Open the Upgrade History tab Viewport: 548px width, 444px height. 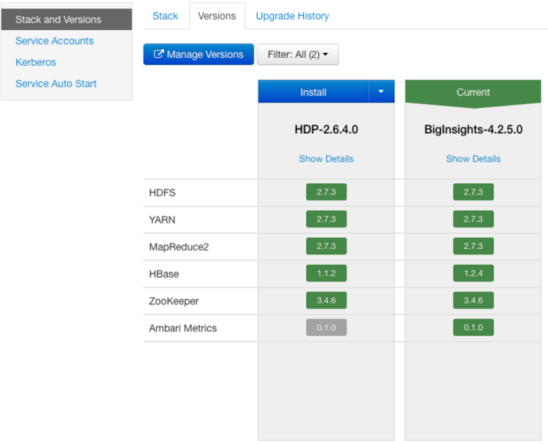[x=293, y=16]
